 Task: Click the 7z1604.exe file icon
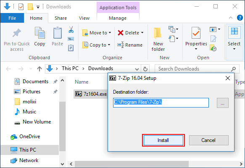click(79, 94)
